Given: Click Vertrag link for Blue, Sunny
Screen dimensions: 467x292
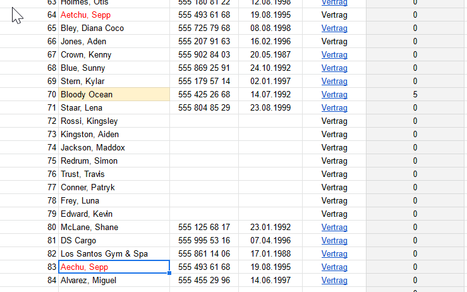Looking at the screenshot, I should 334,68.
